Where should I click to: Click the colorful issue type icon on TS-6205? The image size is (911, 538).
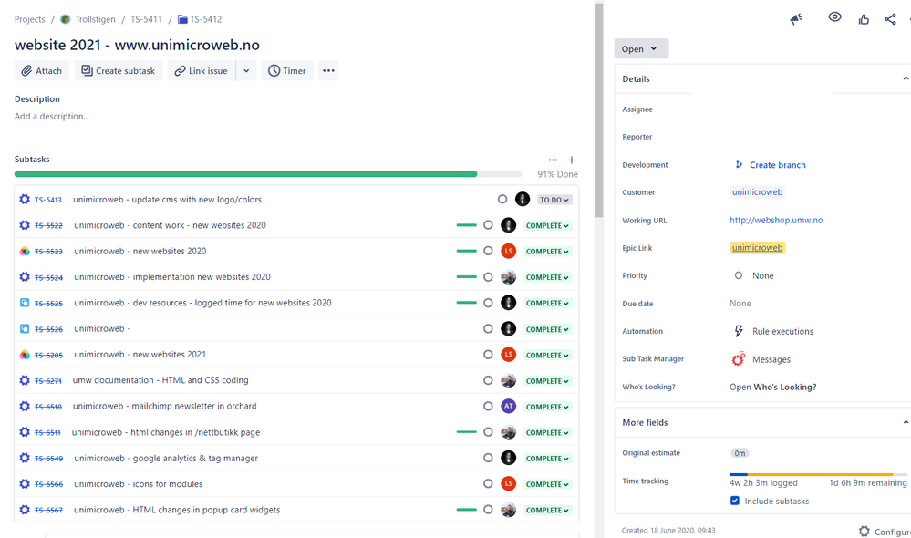tap(25, 355)
